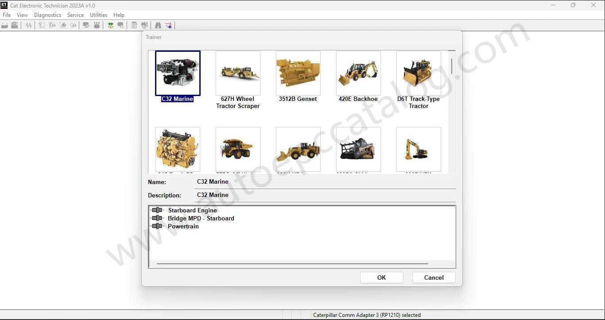Open the Service menu
Screen dimensions: 605x320
click(x=75, y=15)
